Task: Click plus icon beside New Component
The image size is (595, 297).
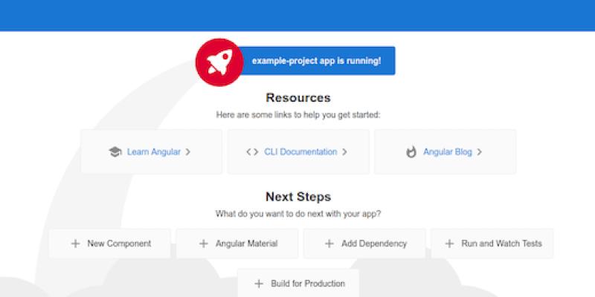Action: tap(74, 244)
